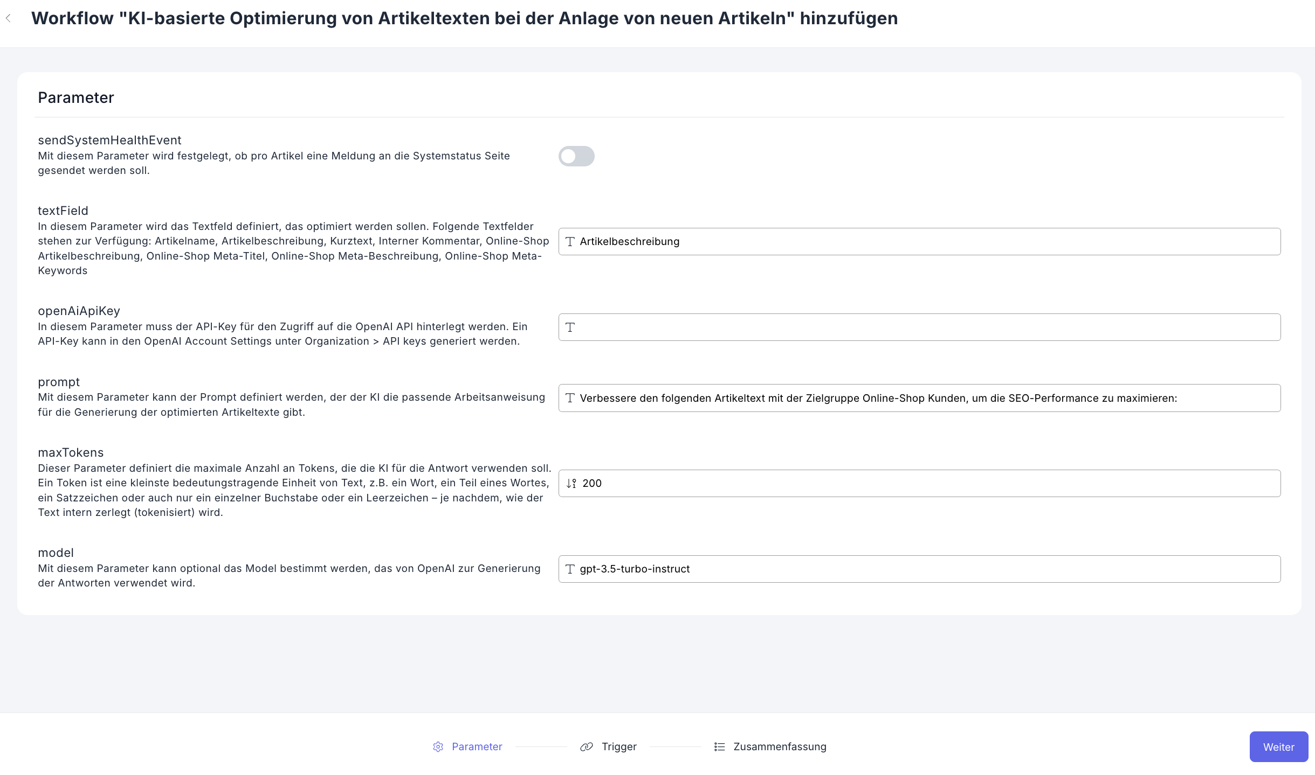Select the model value gpt-3.5-turbo-instruct
1315x775 pixels.
pyautogui.click(x=635, y=569)
